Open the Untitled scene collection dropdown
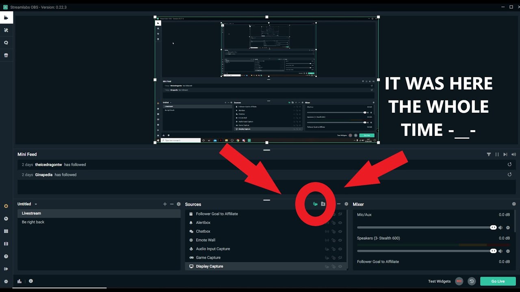Viewport: 520px width, 292px height. pyautogui.click(x=27, y=204)
